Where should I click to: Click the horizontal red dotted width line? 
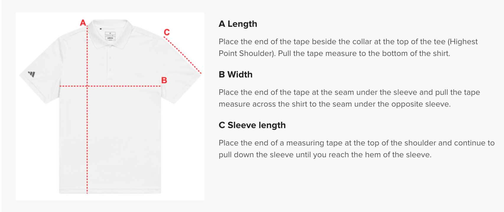pos(124,86)
